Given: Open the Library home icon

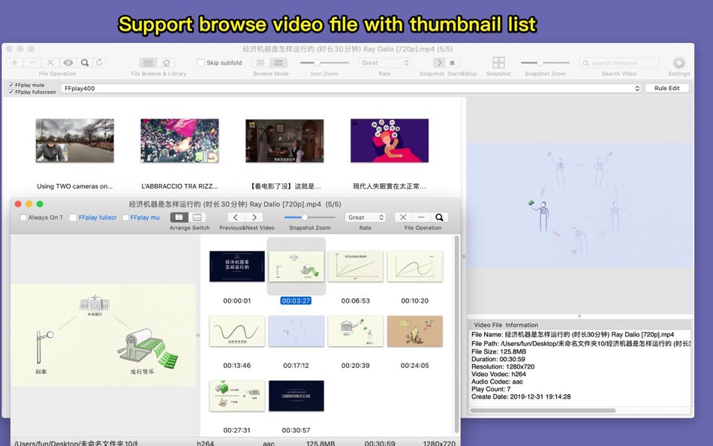Looking at the screenshot, I should click(167, 63).
